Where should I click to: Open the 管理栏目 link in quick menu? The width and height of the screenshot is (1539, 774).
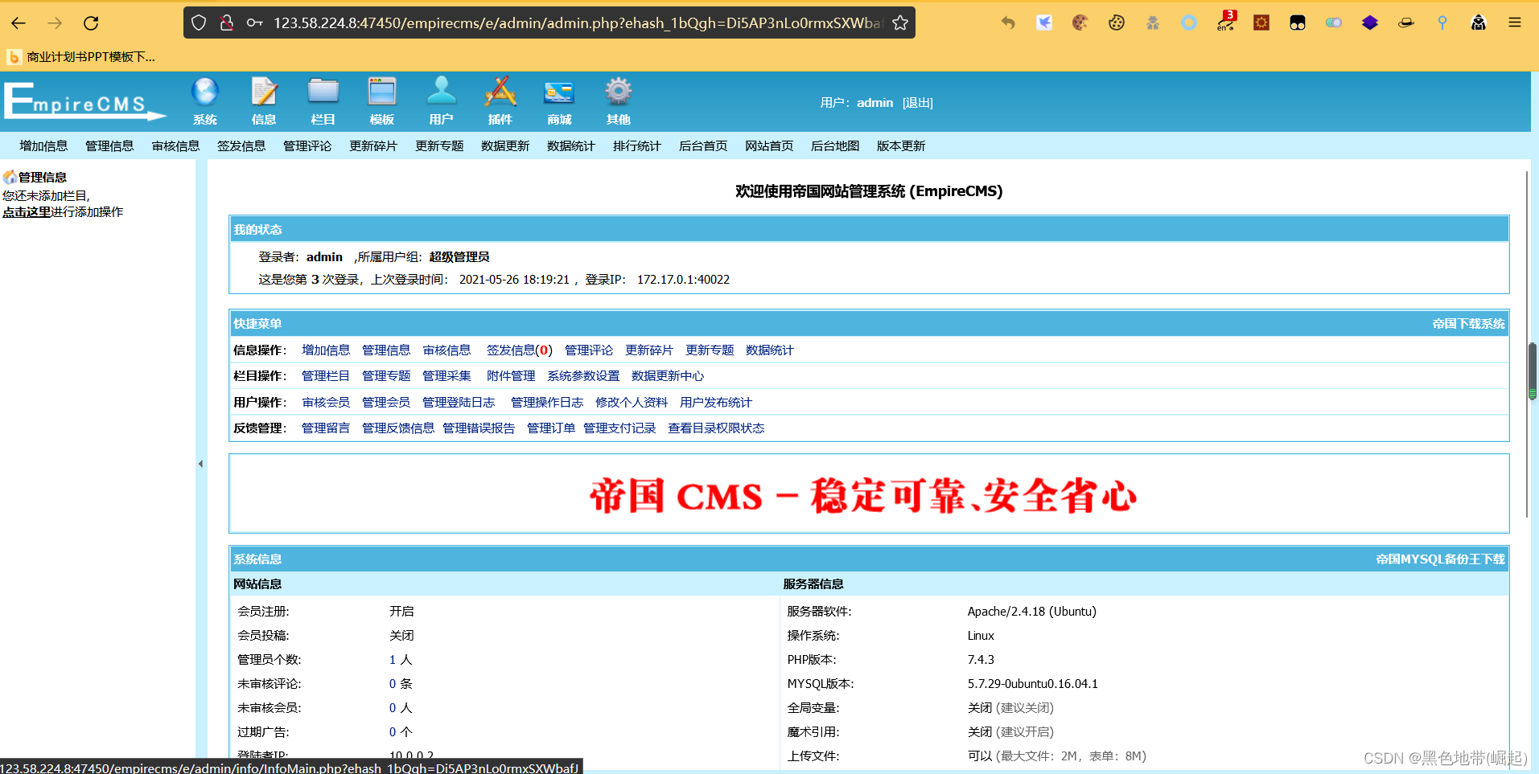(325, 375)
